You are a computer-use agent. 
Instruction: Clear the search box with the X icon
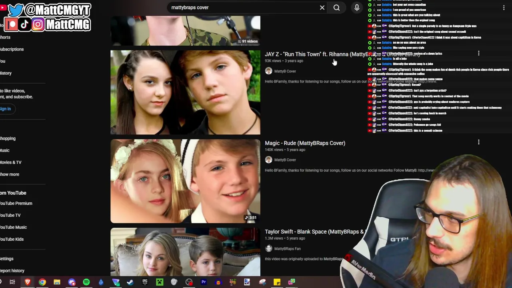(322, 8)
